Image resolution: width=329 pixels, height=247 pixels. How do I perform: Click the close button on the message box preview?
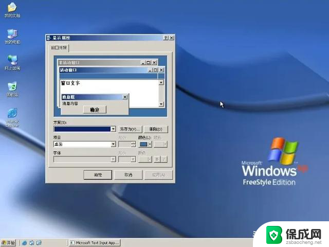(x=125, y=97)
